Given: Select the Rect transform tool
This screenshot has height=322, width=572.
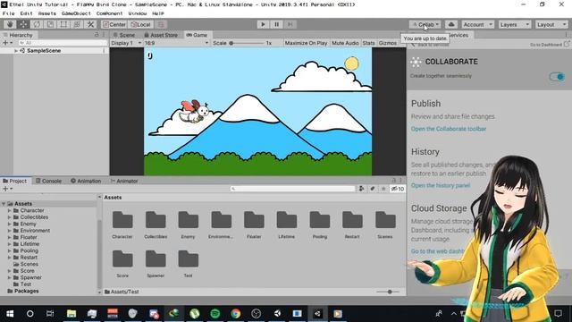Looking at the screenshot, I should click(63, 24).
